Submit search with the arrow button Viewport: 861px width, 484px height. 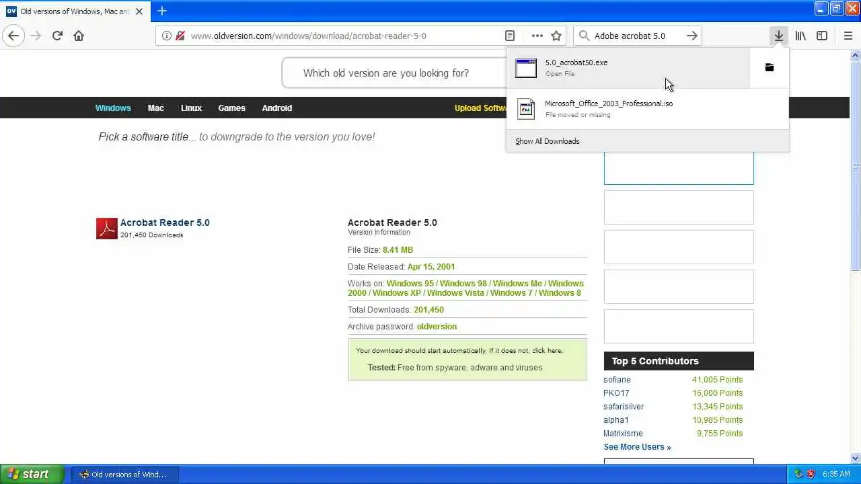(x=691, y=36)
